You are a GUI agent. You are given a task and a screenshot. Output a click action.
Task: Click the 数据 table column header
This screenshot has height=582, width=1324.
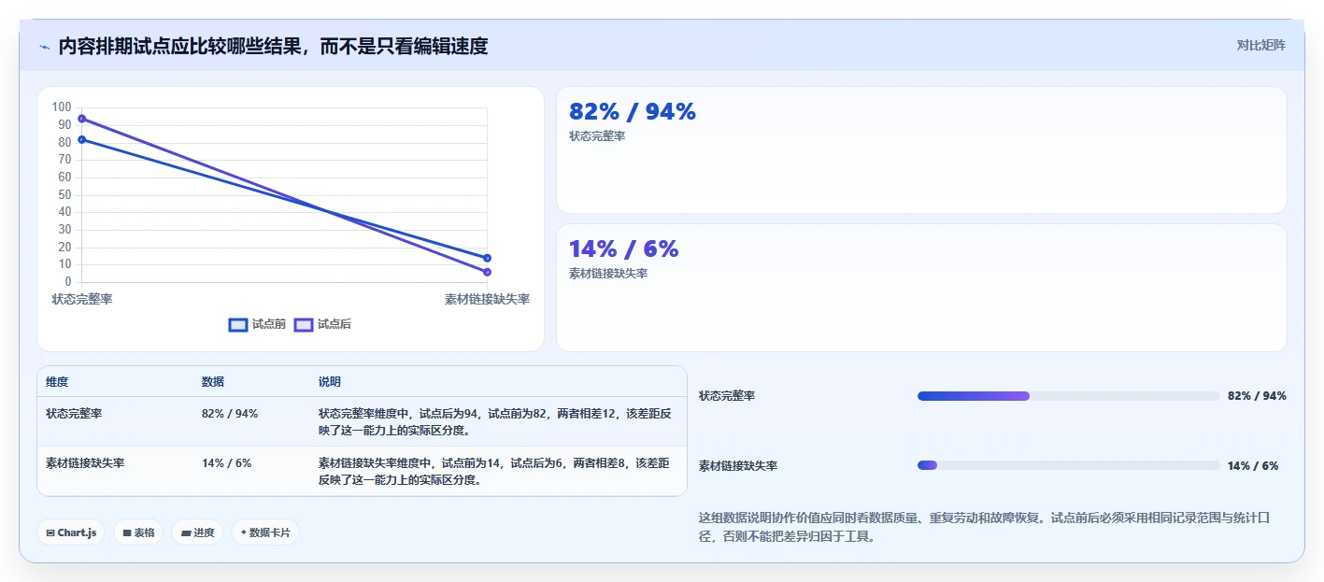tap(213, 382)
